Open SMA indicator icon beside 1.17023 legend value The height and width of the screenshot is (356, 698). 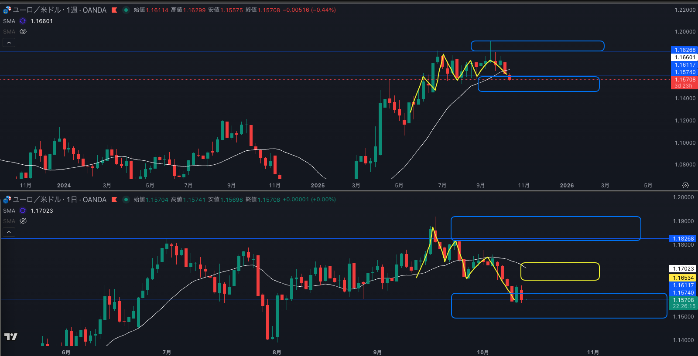click(x=23, y=210)
